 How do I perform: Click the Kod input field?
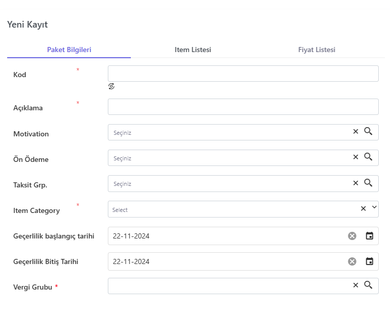(243, 74)
